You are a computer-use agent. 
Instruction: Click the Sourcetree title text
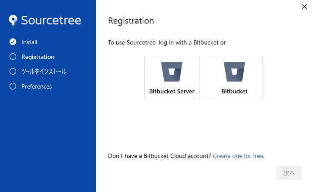pyautogui.click(x=51, y=21)
